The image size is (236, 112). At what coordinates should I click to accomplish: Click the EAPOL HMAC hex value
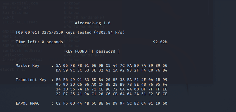point(111,103)
